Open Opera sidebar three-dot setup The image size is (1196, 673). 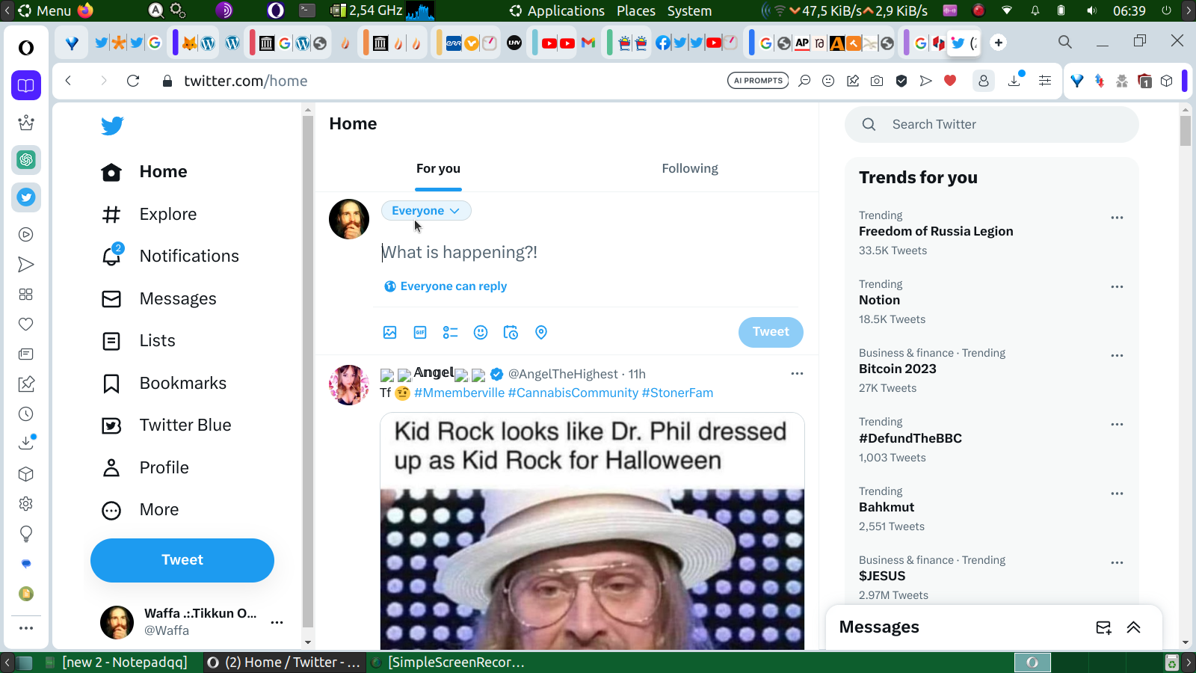tap(26, 628)
